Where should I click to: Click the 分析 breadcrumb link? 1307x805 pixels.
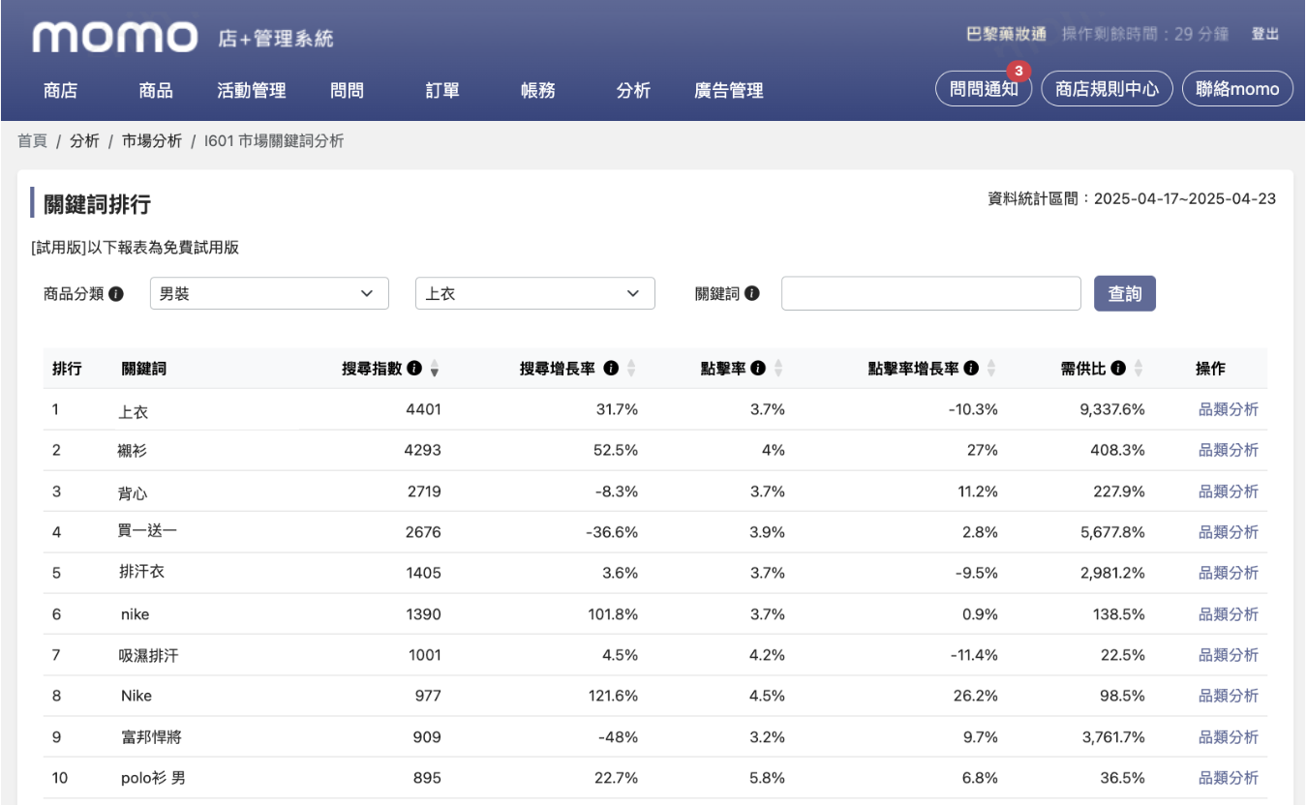click(84, 141)
